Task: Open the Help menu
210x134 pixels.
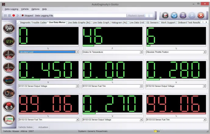Action: pyautogui.click(x=44, y=9)
